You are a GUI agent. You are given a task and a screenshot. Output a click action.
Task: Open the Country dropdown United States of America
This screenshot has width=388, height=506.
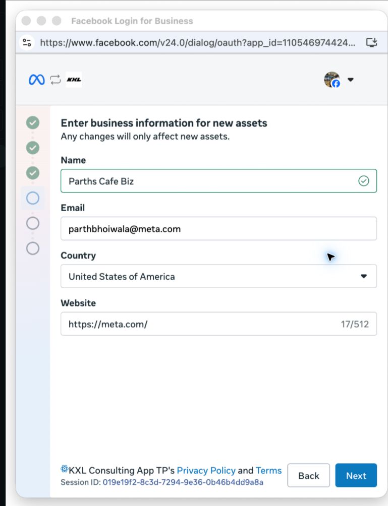point(218,276)
